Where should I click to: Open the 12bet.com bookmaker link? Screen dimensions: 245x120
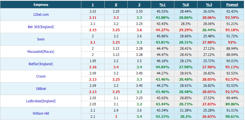41,15
